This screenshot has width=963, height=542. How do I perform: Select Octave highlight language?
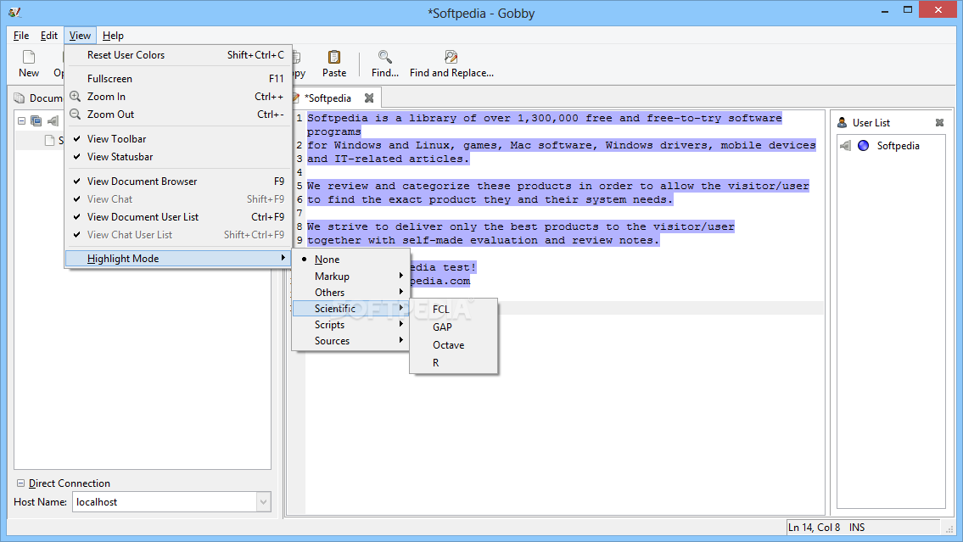tap(453, 345)
